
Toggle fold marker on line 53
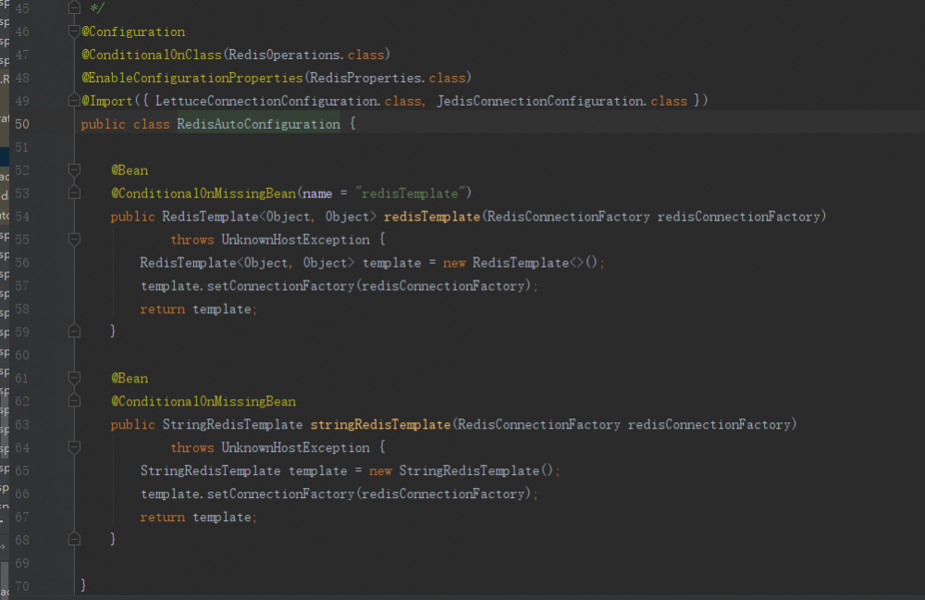click(x=74, y=194)
